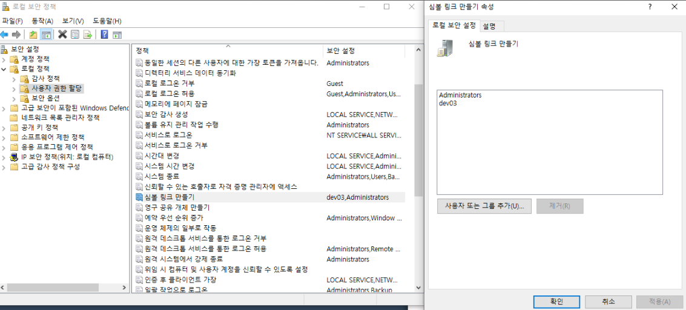
Task: Select the 시간대 변경 policy row
Action: tap(269, 156)
